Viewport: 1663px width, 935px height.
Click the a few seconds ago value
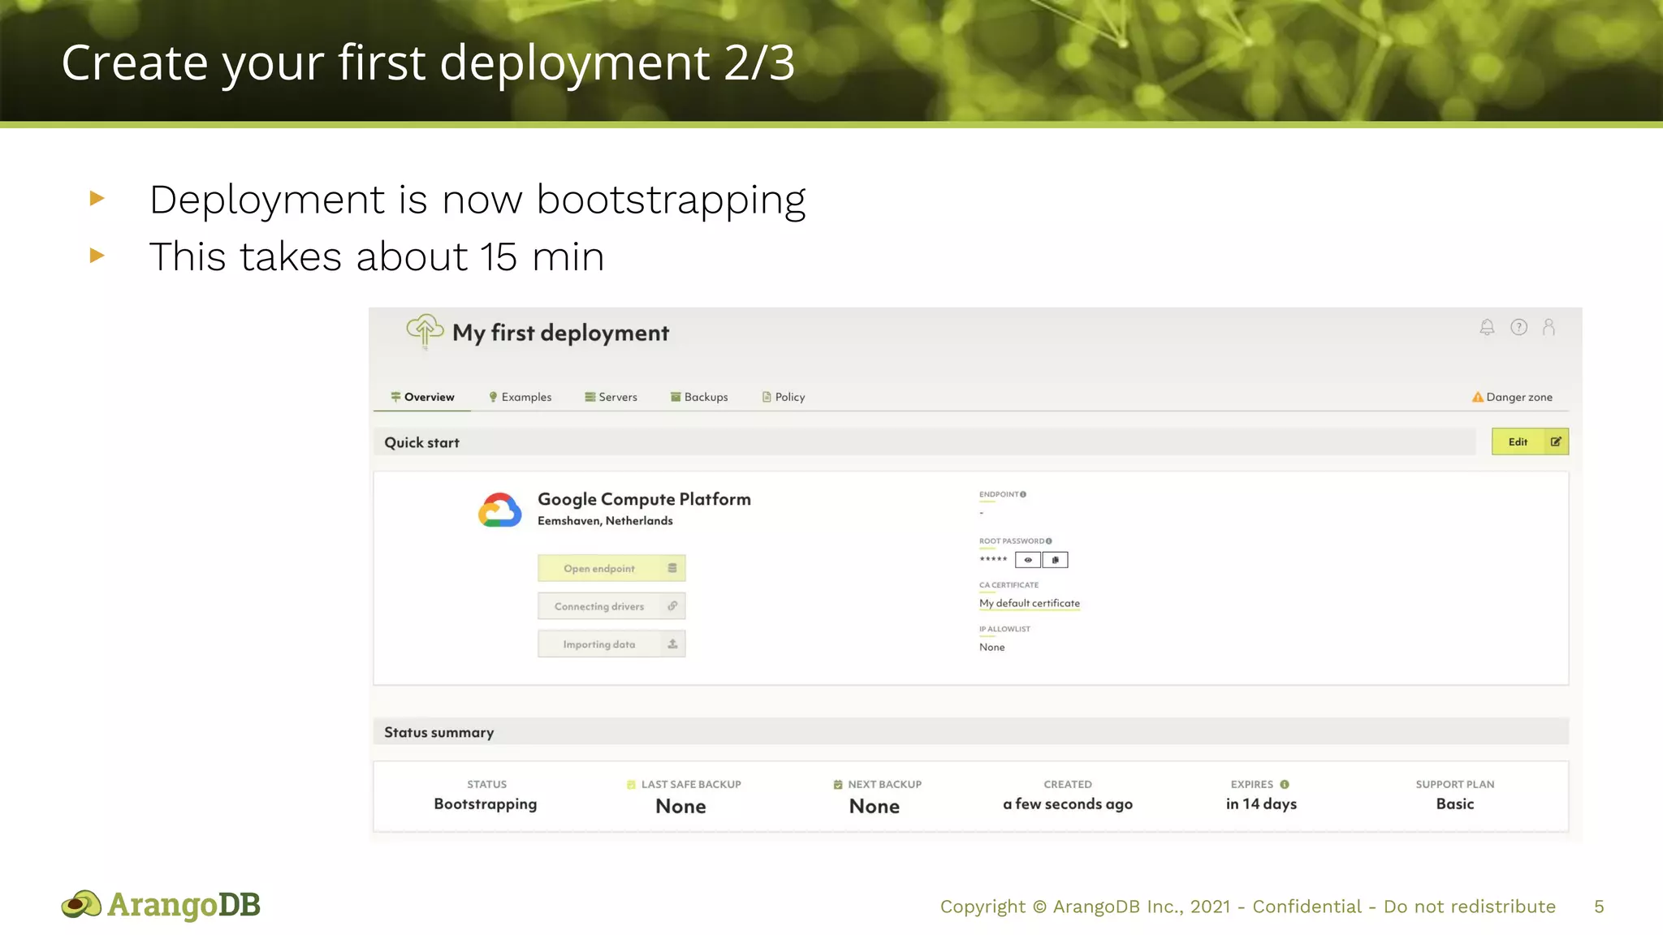pyautogui.click(x=1068, y=804)
